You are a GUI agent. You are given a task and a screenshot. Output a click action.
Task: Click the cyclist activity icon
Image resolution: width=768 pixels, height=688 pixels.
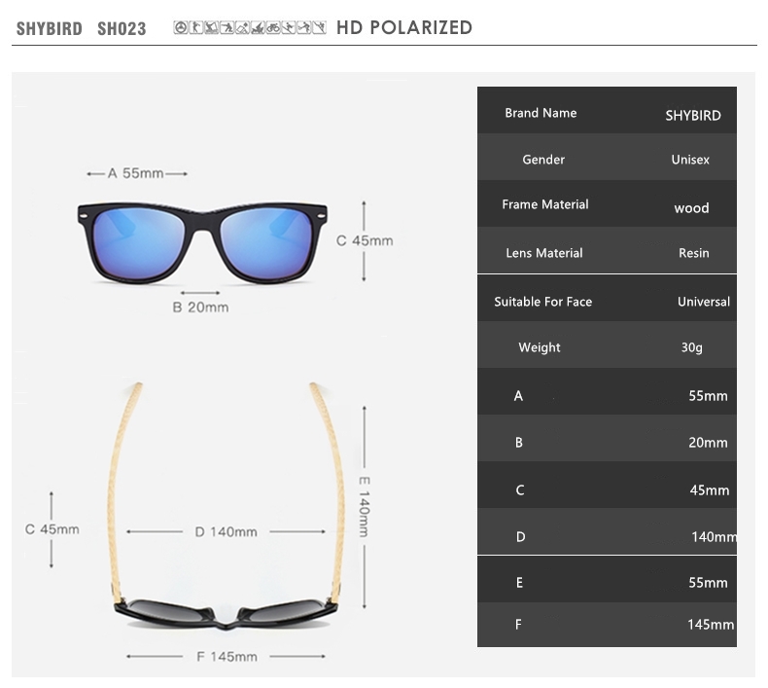[273, 27]
